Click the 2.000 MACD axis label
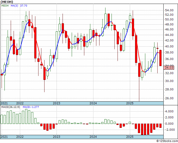The image size is (178, 143). pos(170,117)
